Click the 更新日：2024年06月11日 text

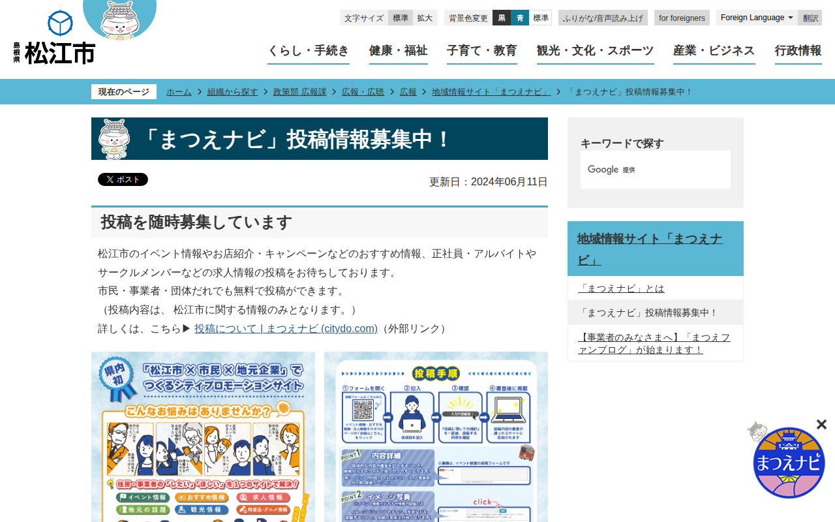(489, 181)
